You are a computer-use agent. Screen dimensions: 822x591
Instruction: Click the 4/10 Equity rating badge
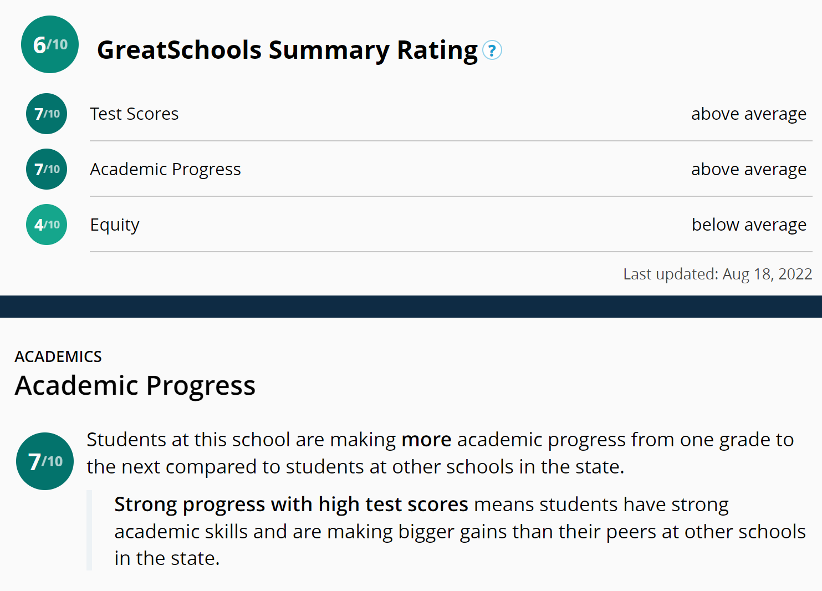47,225
